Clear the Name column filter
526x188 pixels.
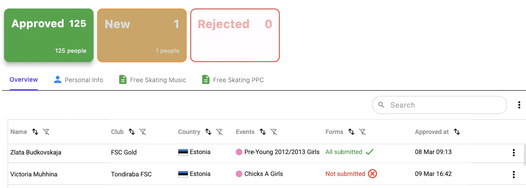point(46,132)
